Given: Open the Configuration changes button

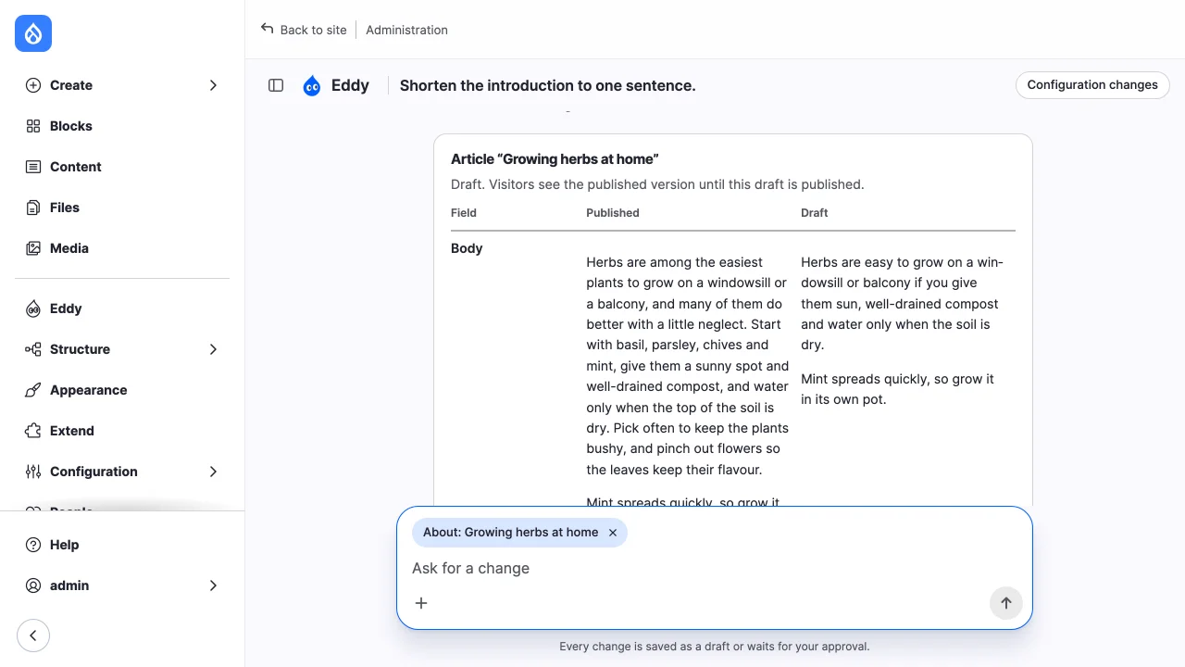Looking at the screenshot, I should [x=1092, y=85].
